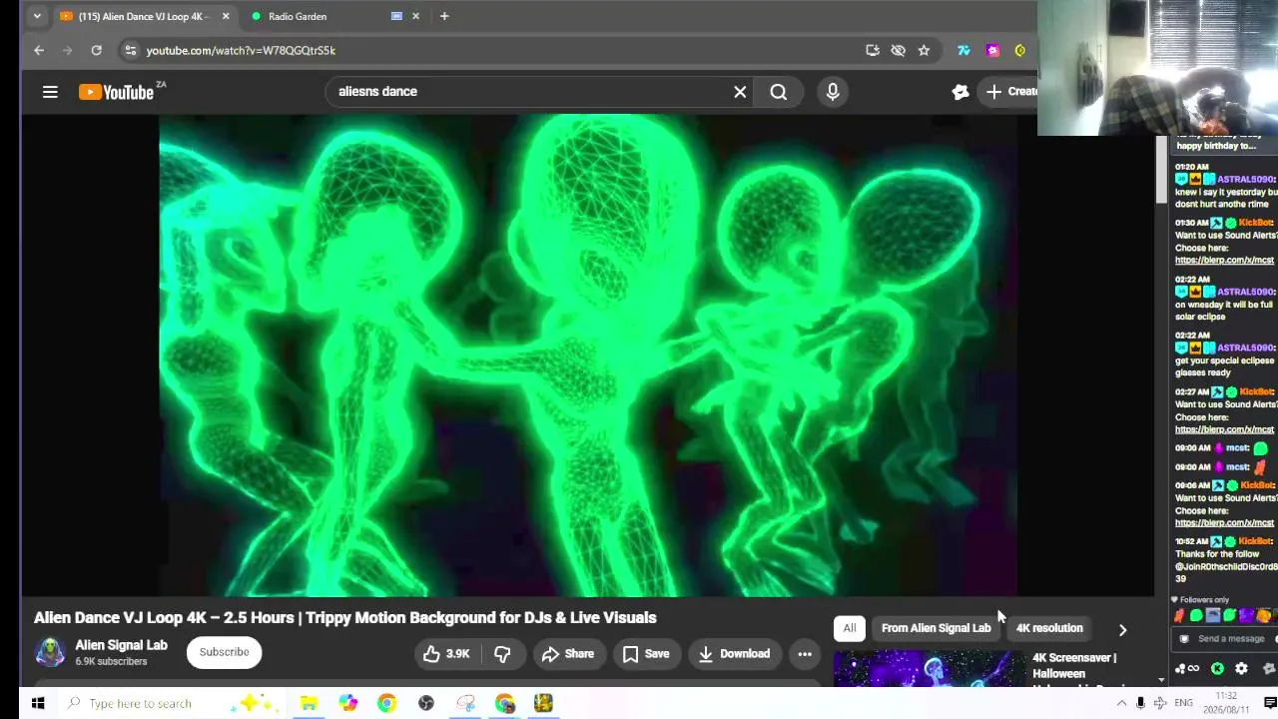Screen dimensions: 1278x719
Task: Close the Alien Dance VJ Loop tab
Action: coord(226,16)
